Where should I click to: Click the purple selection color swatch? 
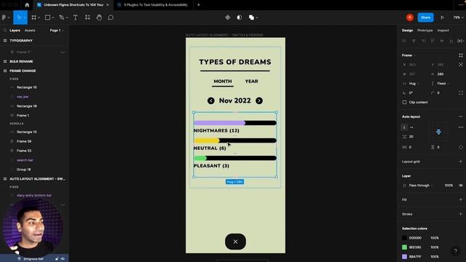click(405, 257)
